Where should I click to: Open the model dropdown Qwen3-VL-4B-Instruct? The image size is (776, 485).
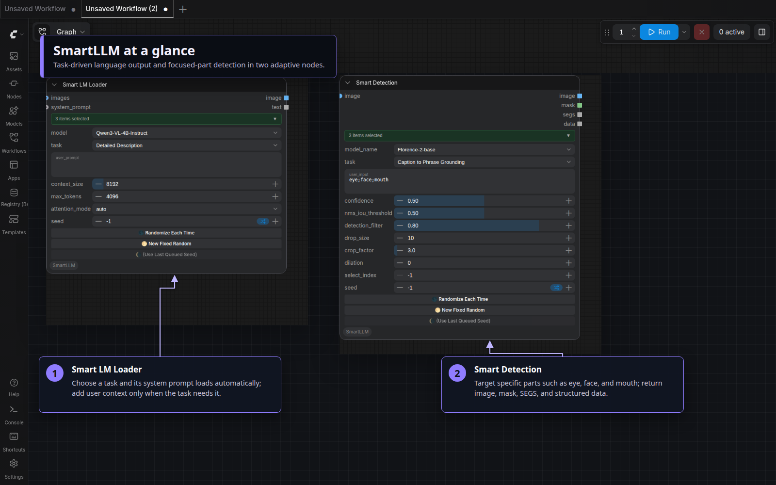187,133
